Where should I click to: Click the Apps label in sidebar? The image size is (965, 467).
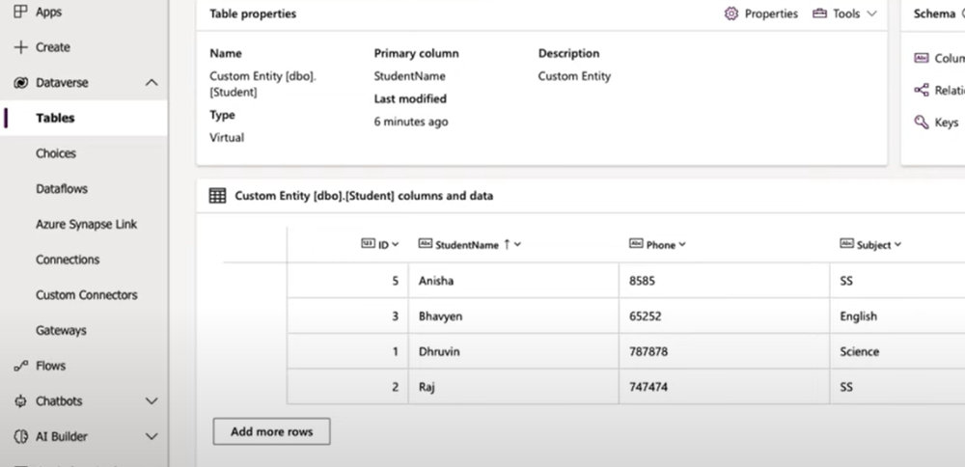48,12
